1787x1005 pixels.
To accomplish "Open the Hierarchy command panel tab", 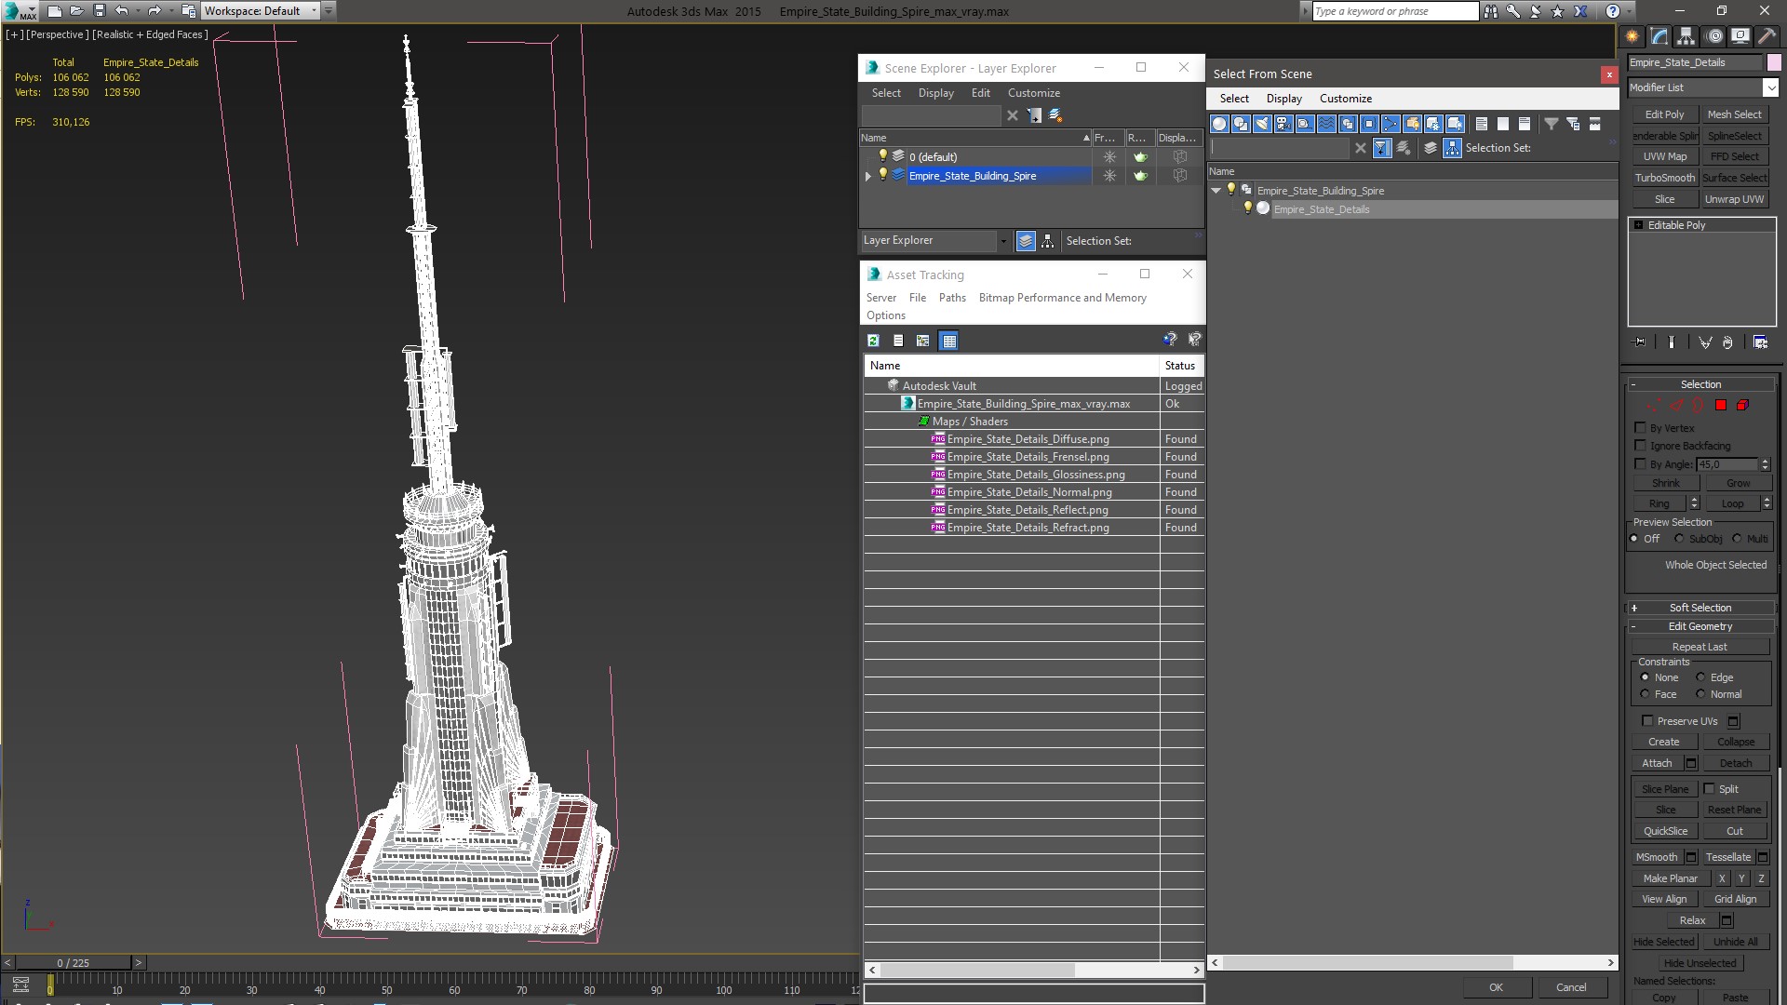I will (x=1686, y=36).
